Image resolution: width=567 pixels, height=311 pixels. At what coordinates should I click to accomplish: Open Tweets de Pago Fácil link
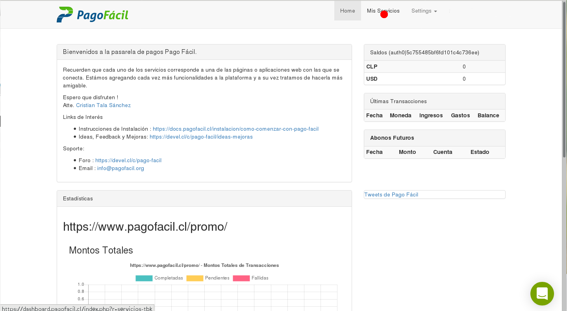(x=391, y=194)
